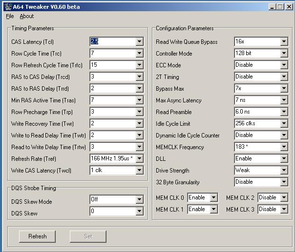Screen dimensions: 295x252
Task: Click the 'DQS Strobe Timing' group title
Action: click(34, 188)
